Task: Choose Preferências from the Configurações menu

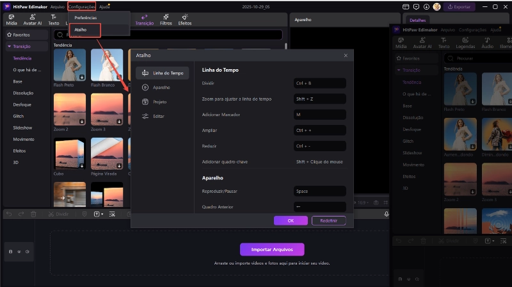Action: 85,18
